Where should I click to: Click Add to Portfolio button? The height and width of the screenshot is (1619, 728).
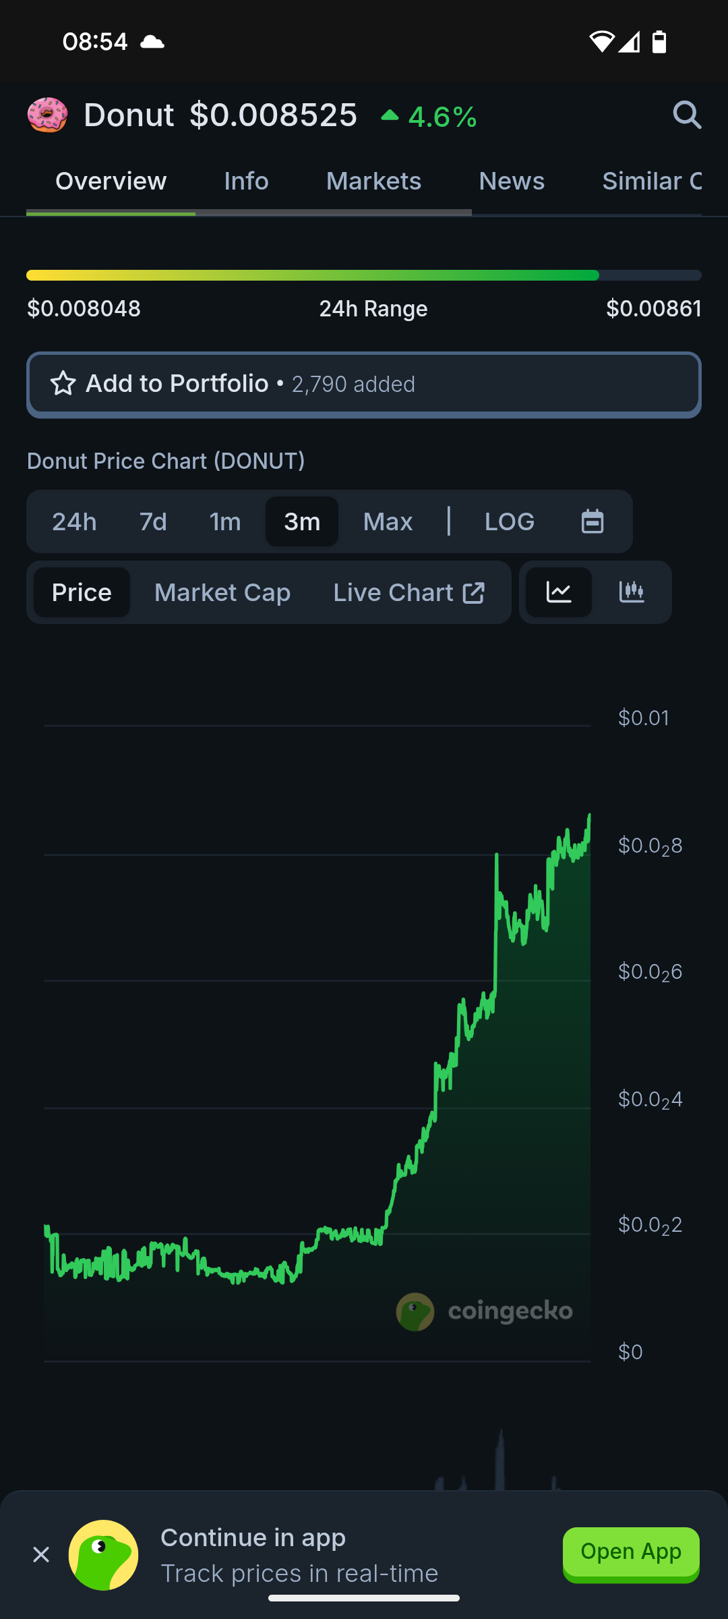[x=364, y=385]
